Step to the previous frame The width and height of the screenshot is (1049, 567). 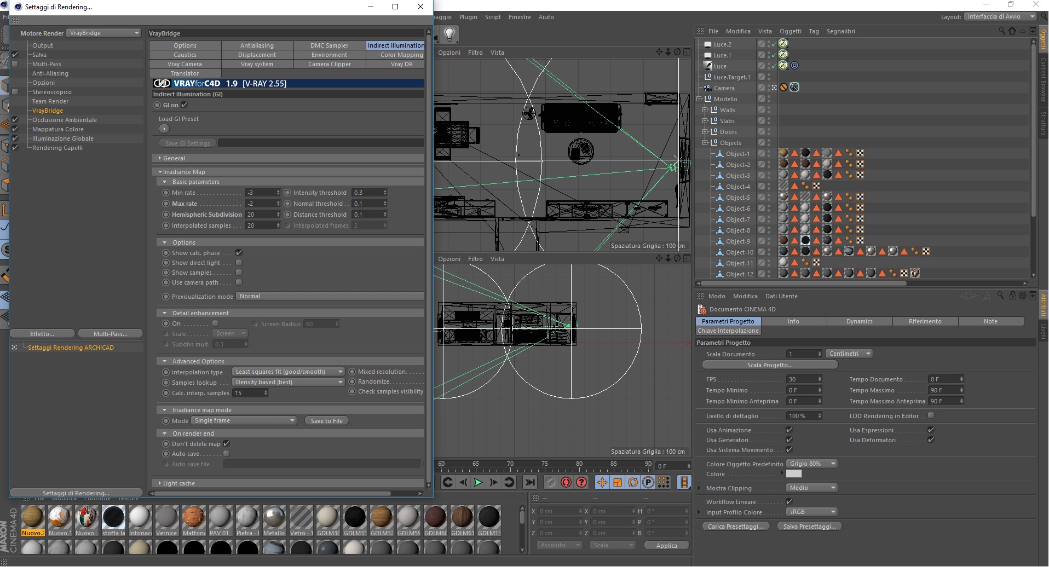tap(463, 482)
